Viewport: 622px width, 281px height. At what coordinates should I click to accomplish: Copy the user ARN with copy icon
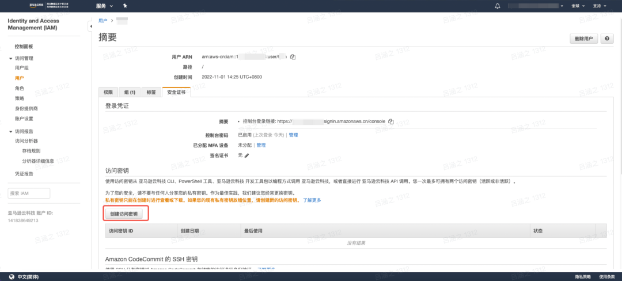(293, 57)
